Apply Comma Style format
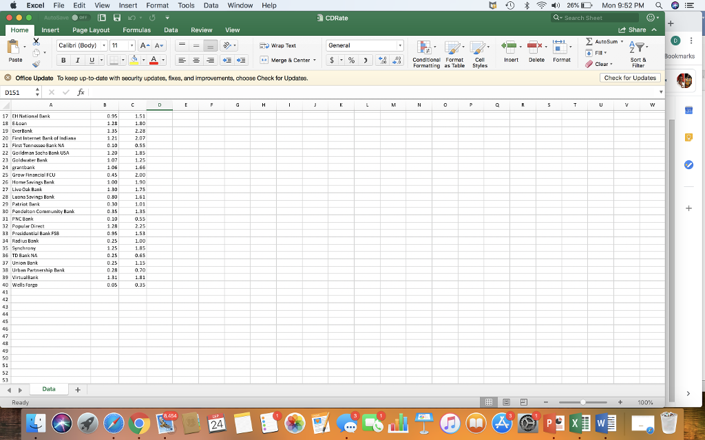 (366, 60)
